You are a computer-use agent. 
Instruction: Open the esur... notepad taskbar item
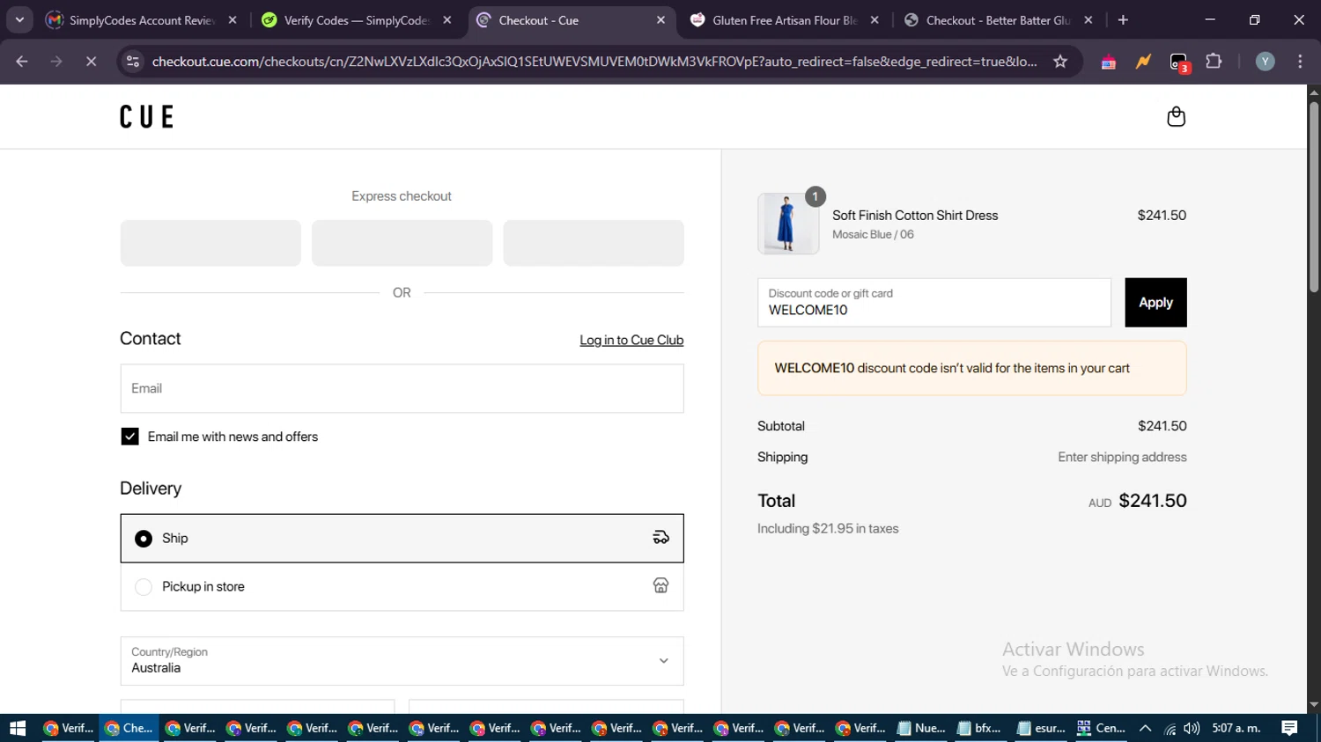click(x=1041, y=728)
